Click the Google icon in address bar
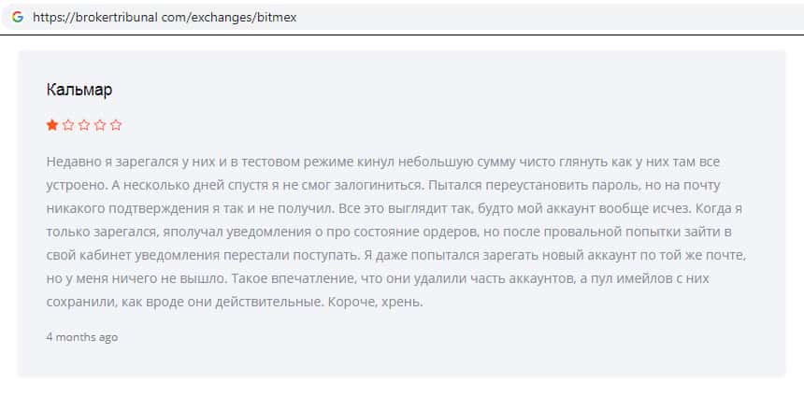 pyautogui.click(x=18, y=17)
